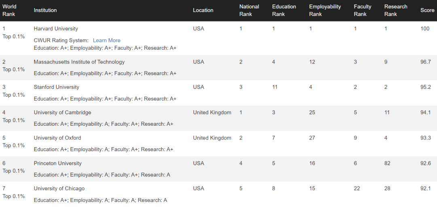Image resolution: width=437 pixels, height=207 pixels.
Task: Click Cambridge's employability rank value 25
Action: (x=312, y=112)
